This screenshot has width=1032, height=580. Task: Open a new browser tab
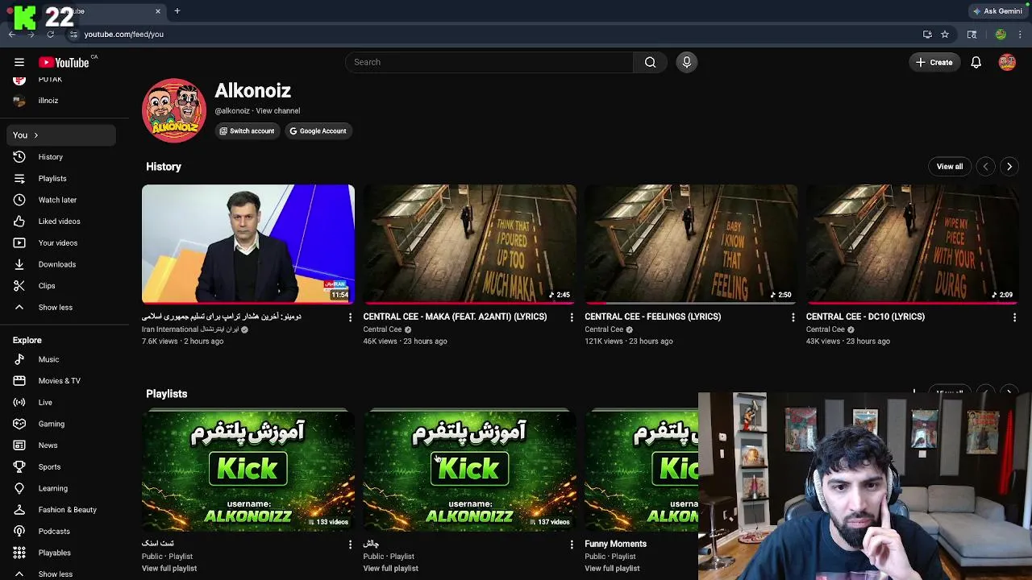pyautogui.click(x=177, y=11)
